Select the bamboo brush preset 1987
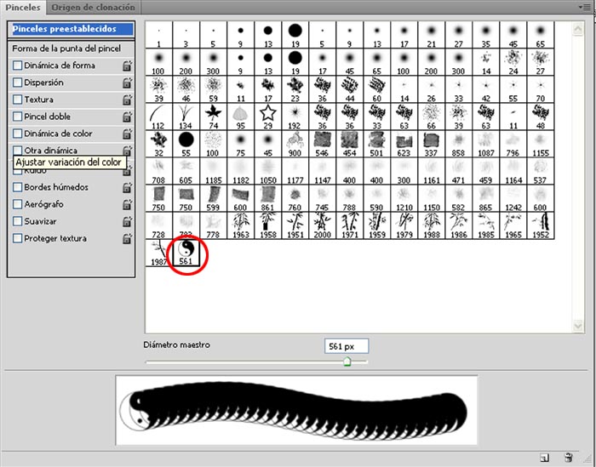The width and height of the screenshot is (596, 467). coord(159,253)
